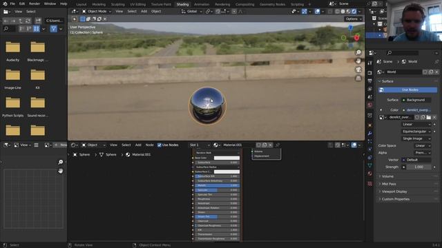Image resolution: width=442 pixels, height=248 pixels.
Task: Open the Single Image source dropdown
Action: pos(416,138)
